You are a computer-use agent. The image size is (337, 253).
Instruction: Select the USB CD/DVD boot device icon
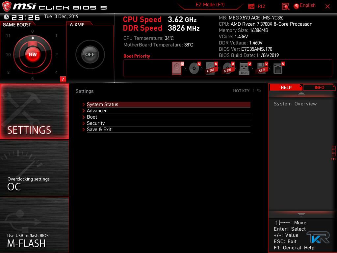228,68
